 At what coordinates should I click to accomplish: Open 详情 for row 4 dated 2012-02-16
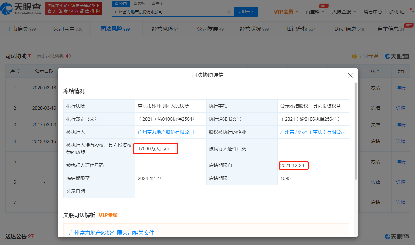click(x=401, y=141)
